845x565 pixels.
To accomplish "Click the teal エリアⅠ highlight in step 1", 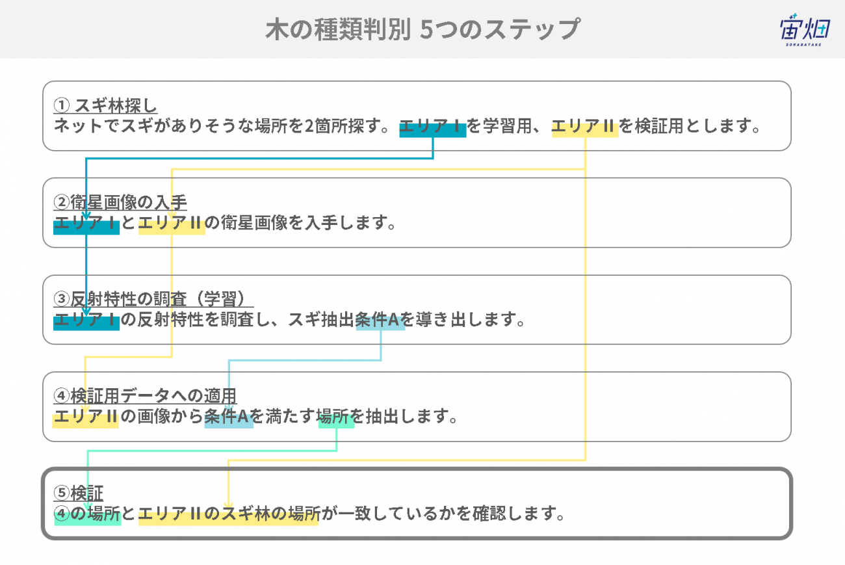I will coord(432,127).
